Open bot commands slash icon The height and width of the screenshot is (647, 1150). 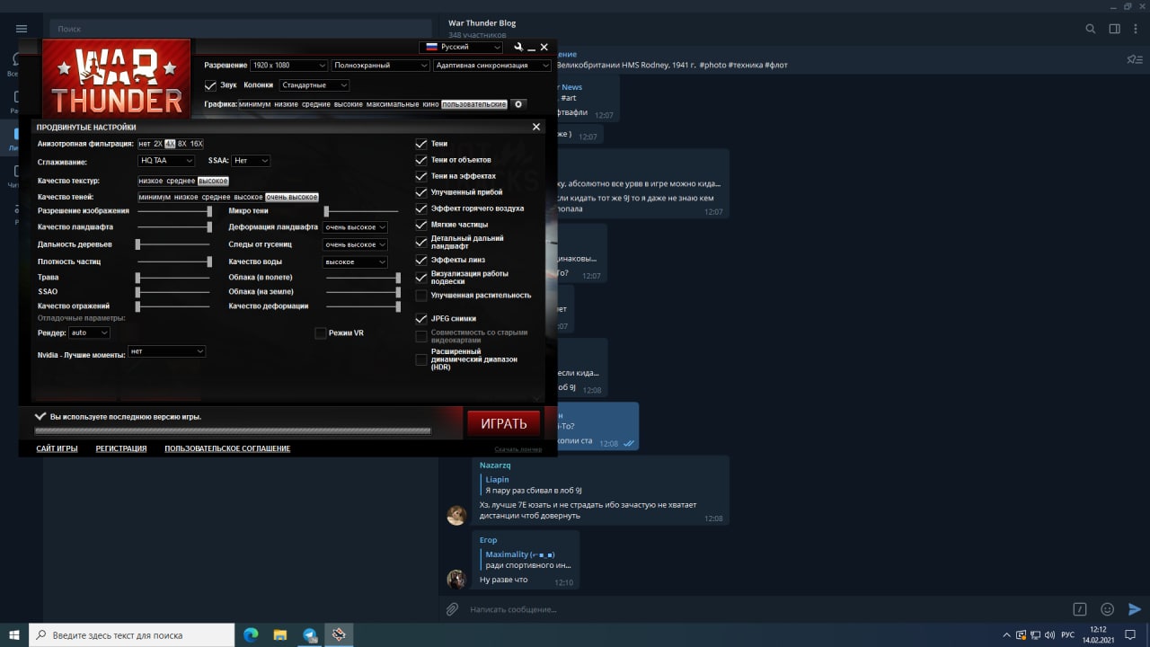(1081, 609)
